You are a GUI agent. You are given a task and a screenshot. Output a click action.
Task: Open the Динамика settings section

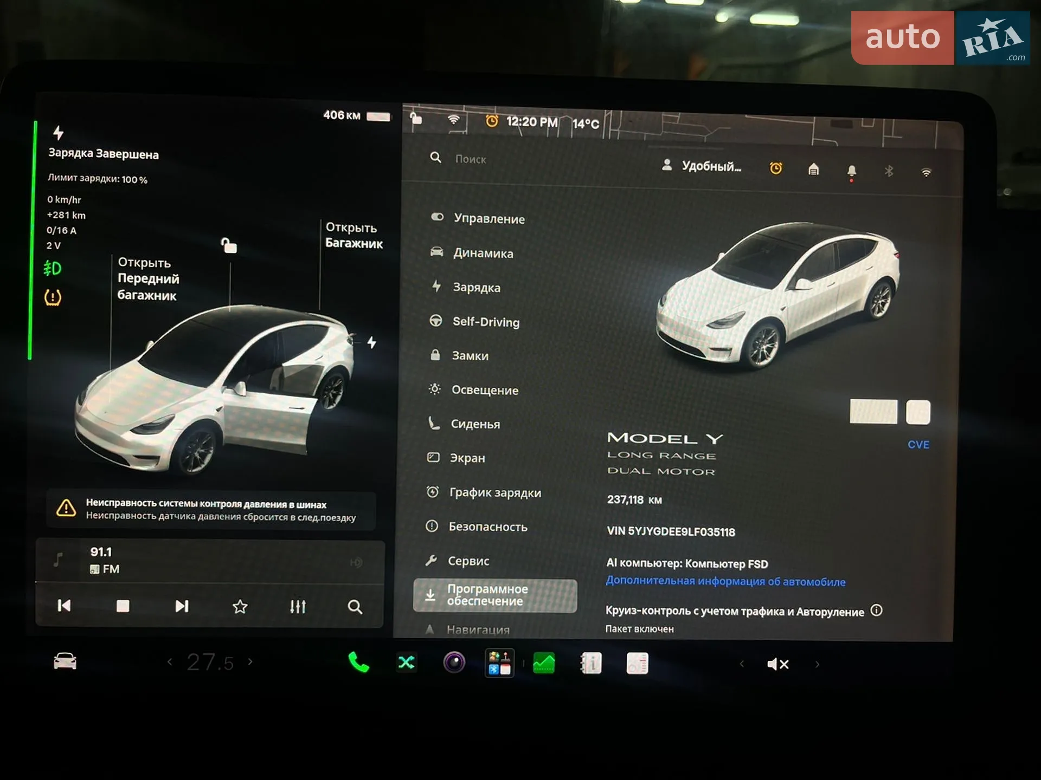point(472,253)
